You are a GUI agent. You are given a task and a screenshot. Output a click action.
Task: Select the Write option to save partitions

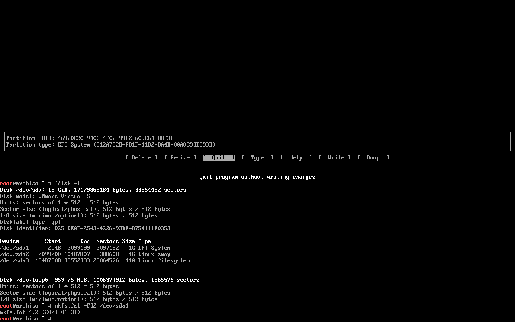(334, 158)
